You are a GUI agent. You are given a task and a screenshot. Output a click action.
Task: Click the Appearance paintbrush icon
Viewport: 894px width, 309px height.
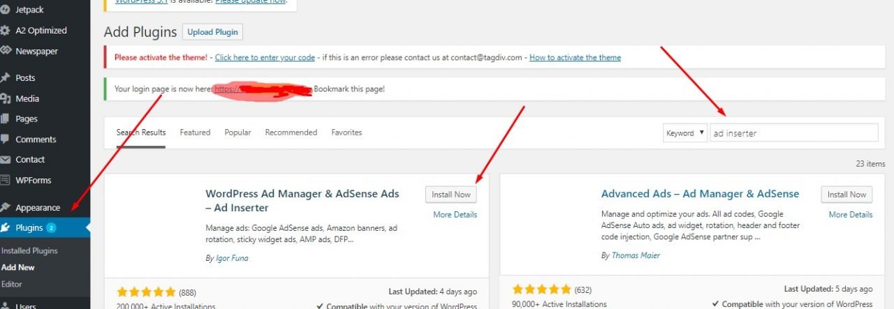pyautogui.click(x=5, y=207)
